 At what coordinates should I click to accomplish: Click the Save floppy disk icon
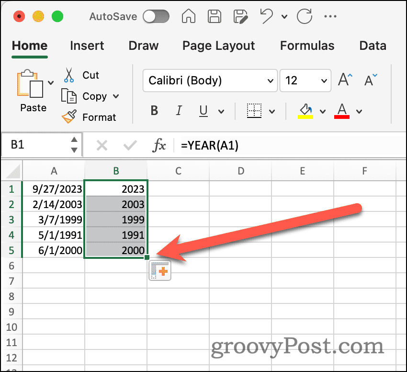pyautogui.click(x=215, y=16)
